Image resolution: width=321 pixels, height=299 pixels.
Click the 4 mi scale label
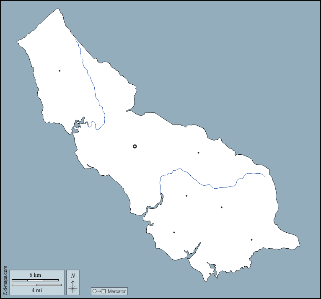pos(36,290)
